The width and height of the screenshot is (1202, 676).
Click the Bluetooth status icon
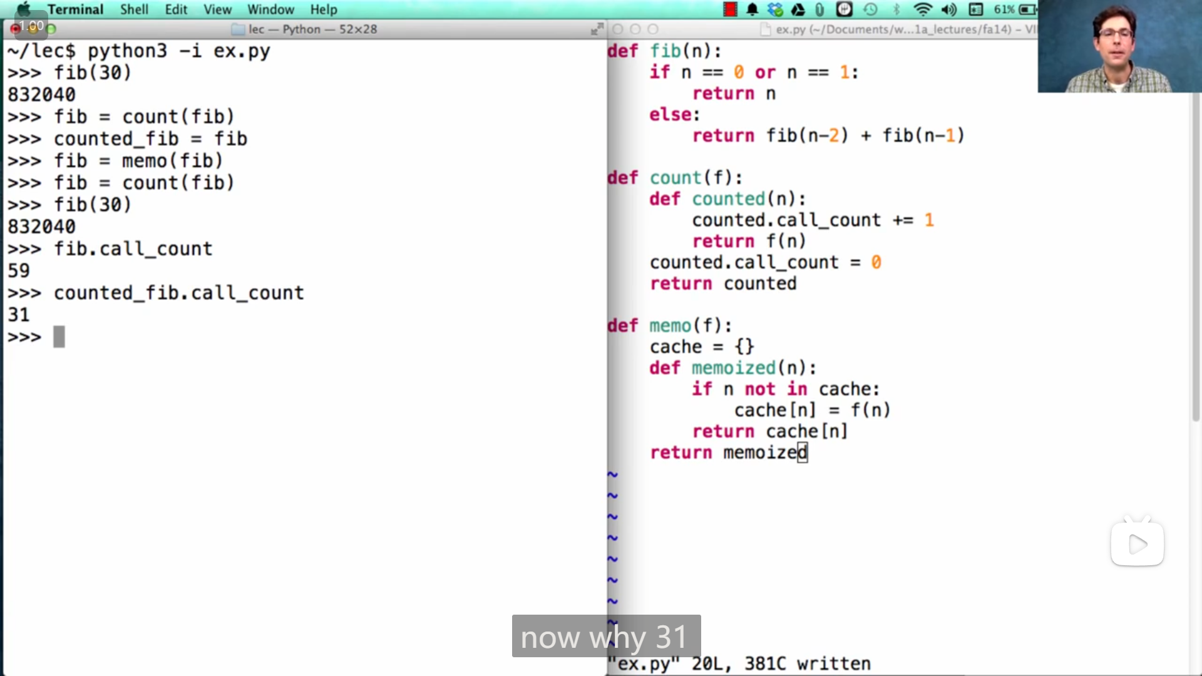point(896,9)
